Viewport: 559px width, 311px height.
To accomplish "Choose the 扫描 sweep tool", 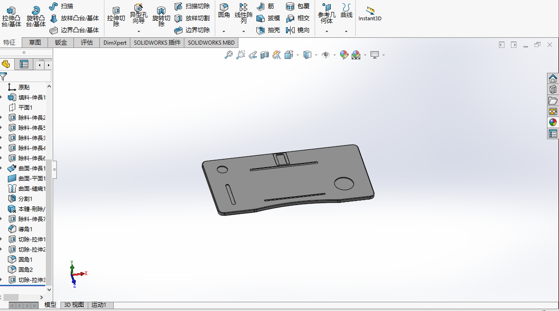I will coord(61,6).
